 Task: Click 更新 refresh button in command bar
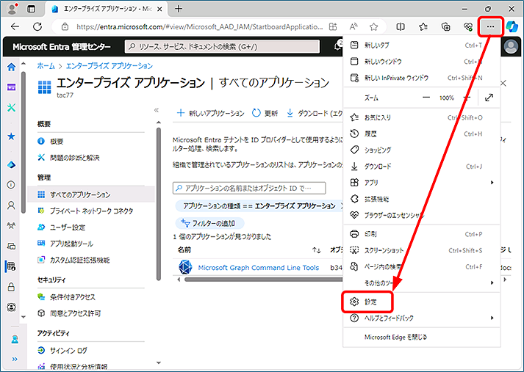(265, 113)
